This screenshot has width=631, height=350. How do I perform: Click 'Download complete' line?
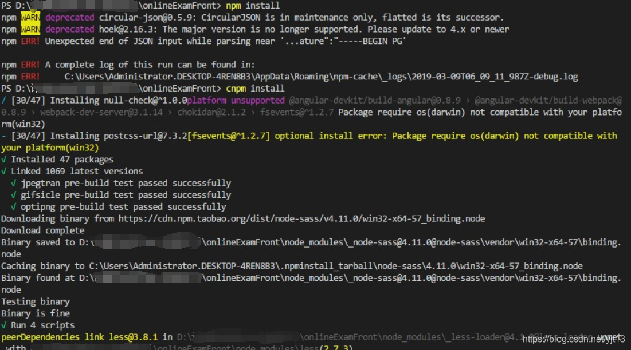42,230
